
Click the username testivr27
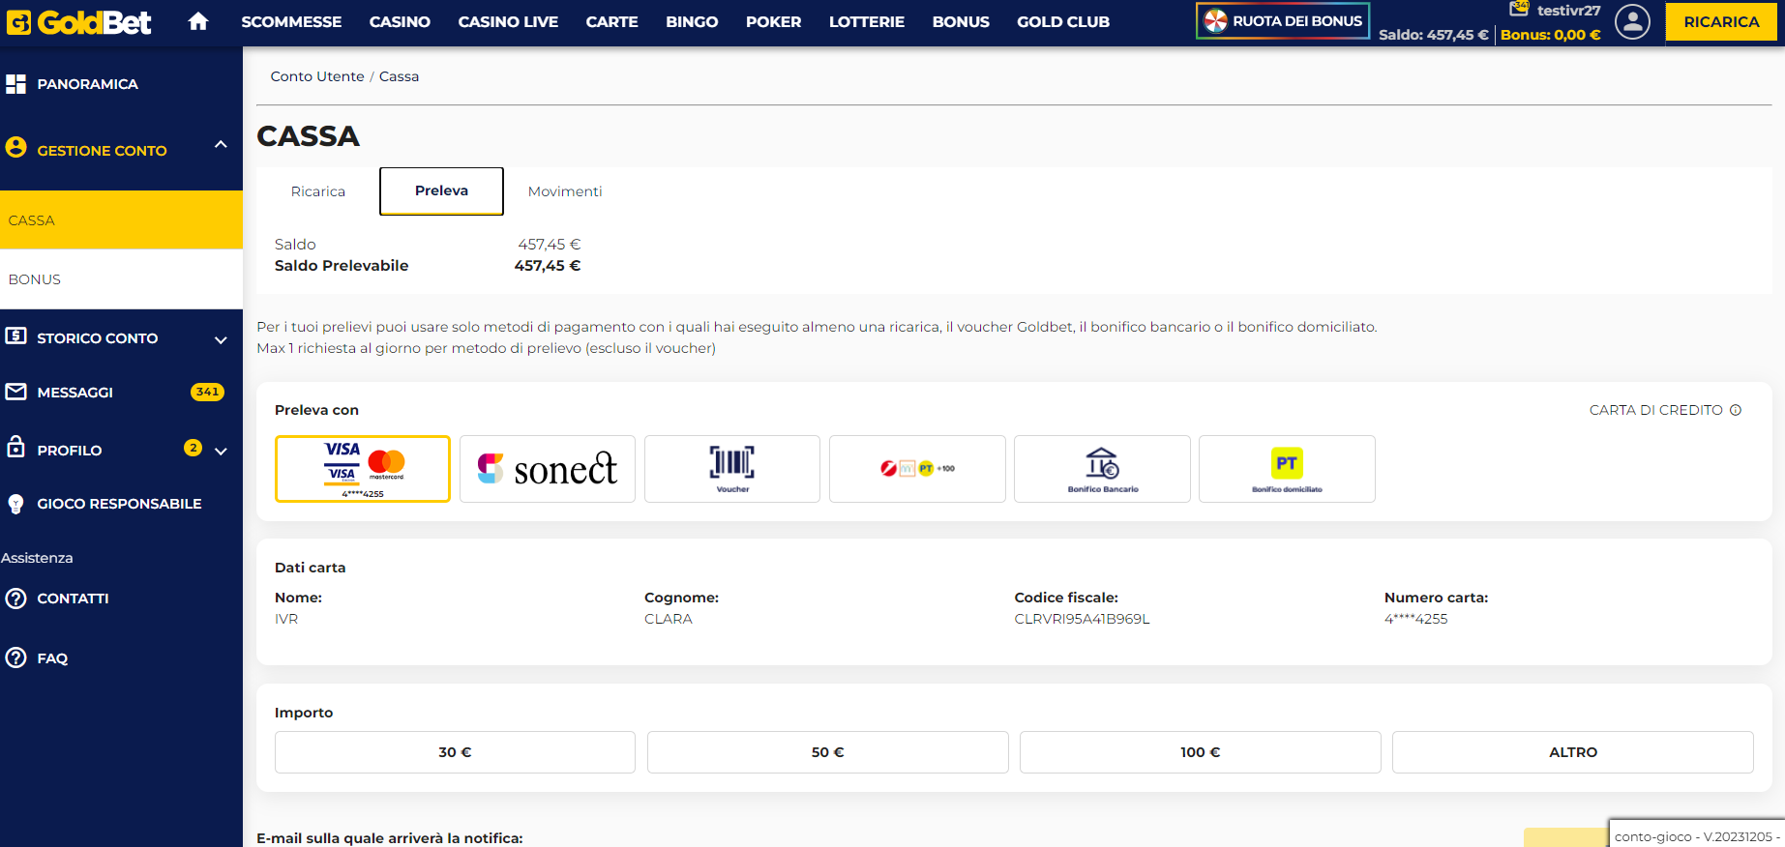coord(1568,11)
